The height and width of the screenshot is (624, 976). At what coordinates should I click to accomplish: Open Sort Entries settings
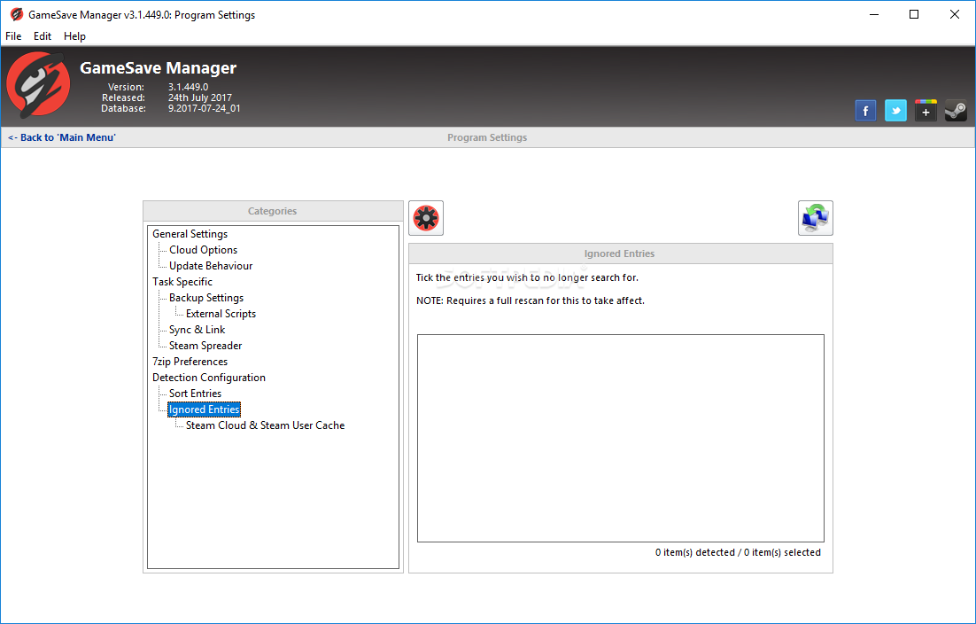click(195, 394)
